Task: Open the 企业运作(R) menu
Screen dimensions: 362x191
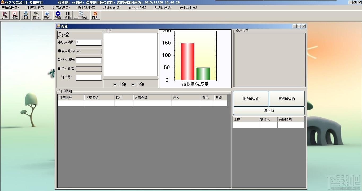Action: (137, 7)
